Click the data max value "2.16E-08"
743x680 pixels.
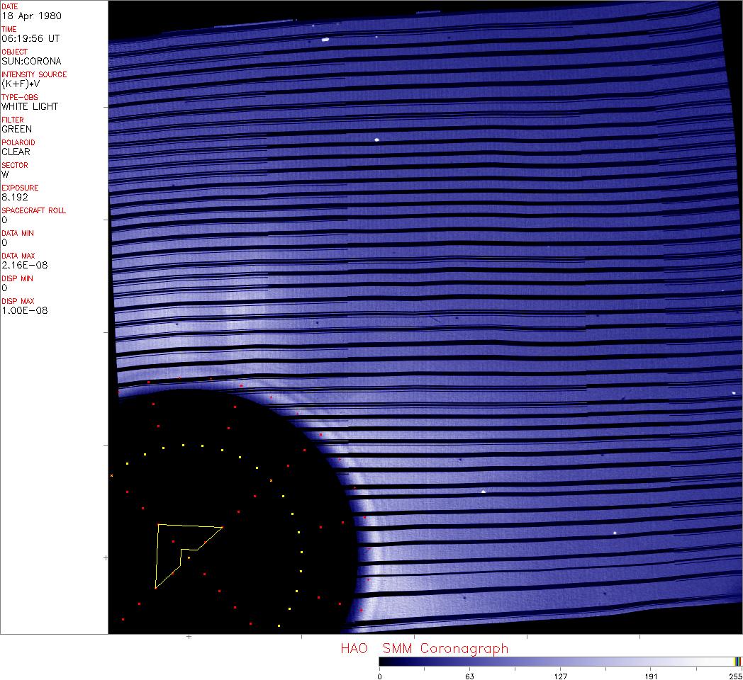pos(25,265)
